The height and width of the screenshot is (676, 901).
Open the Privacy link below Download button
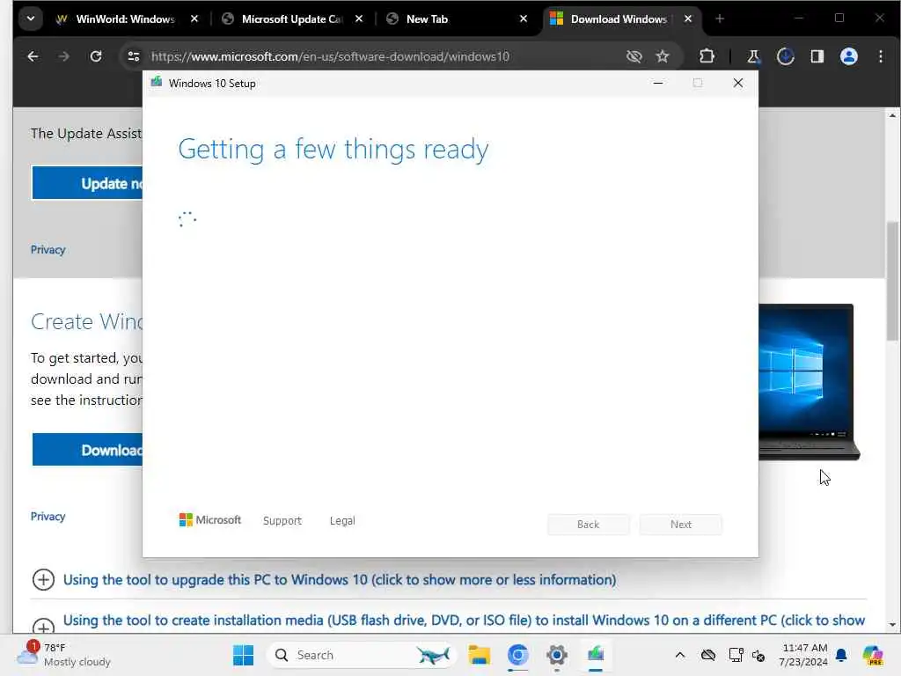[x=48, y=516]
